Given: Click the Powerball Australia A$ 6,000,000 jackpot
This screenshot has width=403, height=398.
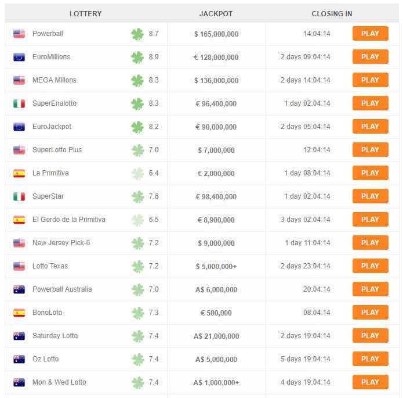Looking at the screenshot, I should pyautogui.click(x=216, y=290).
